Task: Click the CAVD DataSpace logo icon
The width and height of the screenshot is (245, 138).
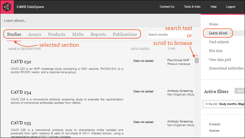Action: (x=7, y=7)
